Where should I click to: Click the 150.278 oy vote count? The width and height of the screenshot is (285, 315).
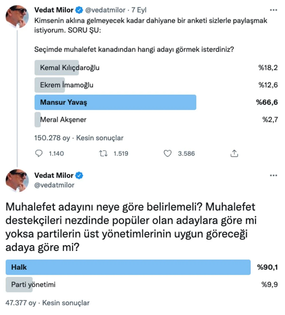[x=52, y=138]
